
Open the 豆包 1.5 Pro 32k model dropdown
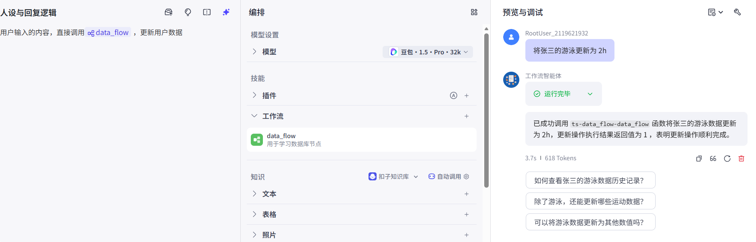pos(427,52)
